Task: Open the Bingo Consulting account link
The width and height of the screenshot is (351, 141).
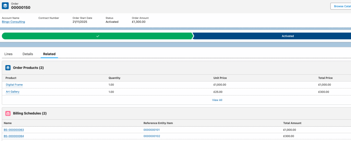Action: pos(13,22)
